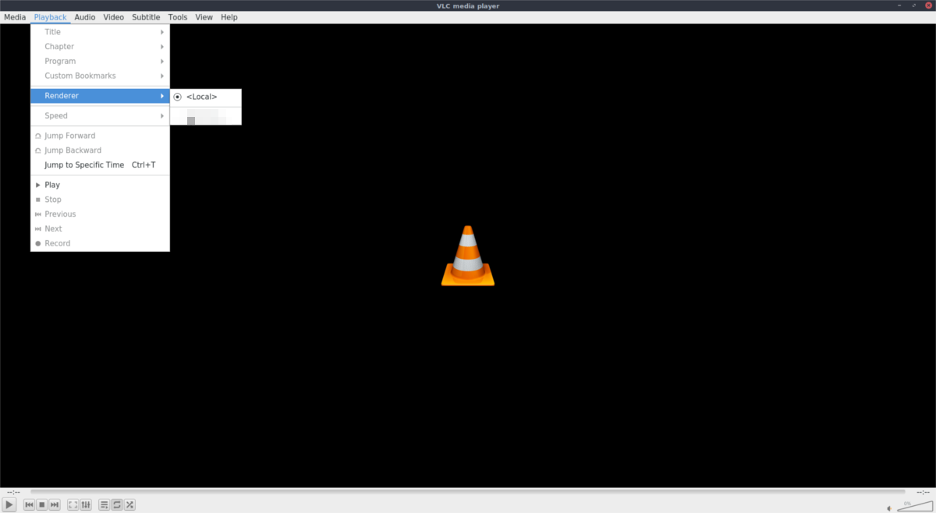Open the Subtitle menu
936x513 pixels.
146,17
